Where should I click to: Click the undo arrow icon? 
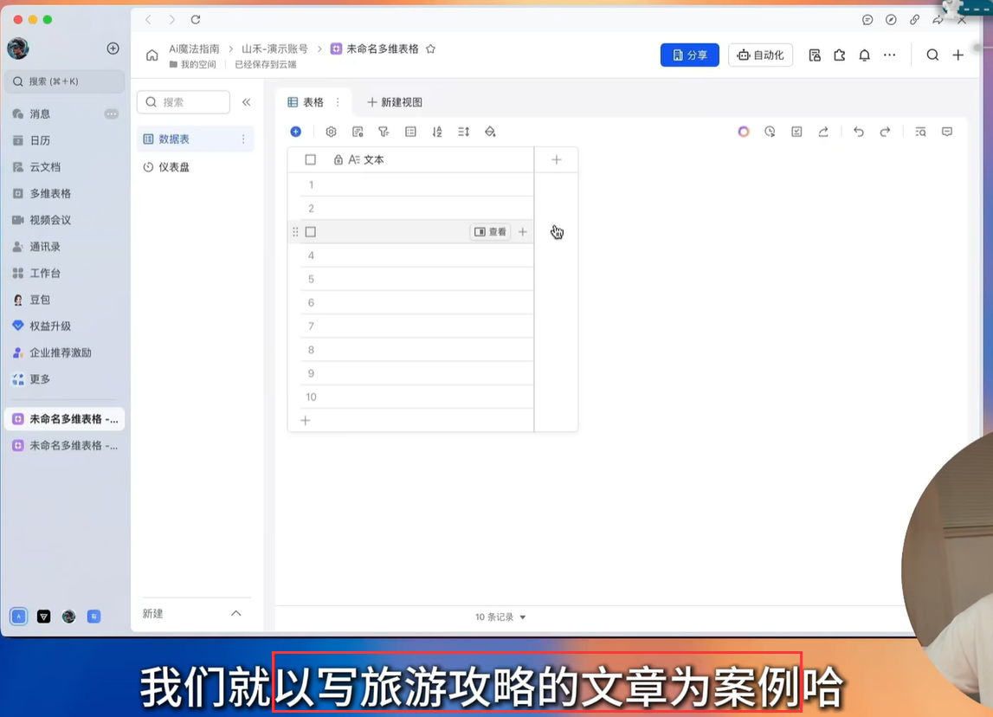(859, 132)
